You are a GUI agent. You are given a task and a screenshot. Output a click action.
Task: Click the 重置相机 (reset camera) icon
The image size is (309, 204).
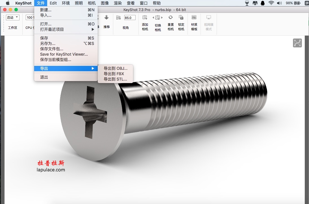[171, 17]
